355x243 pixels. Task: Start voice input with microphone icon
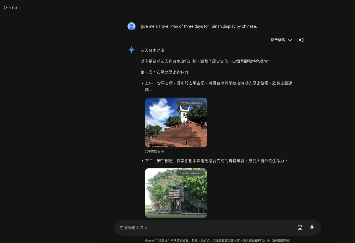pos(312,228)
